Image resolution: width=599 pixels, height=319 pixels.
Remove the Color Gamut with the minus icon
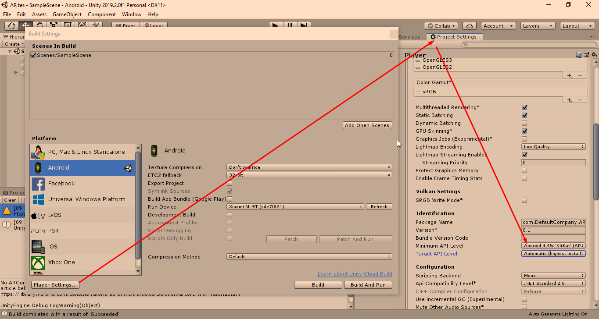[x=580, y=100]
